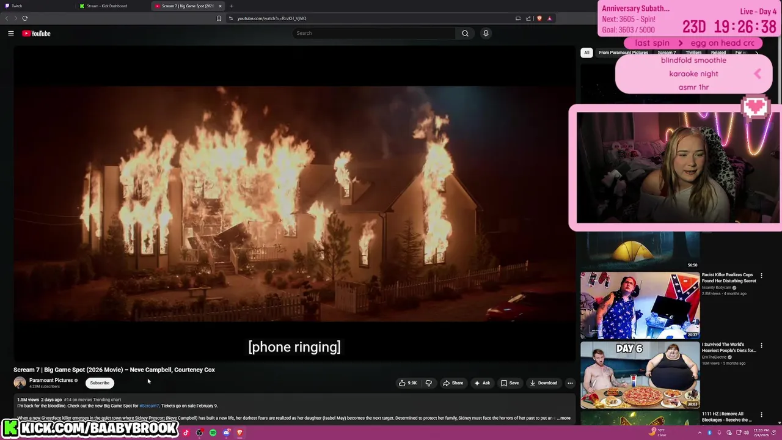Select the Related filter chip
Image resolution: width=782 pixels, height=440 pixels.
[x=718, y=53]
